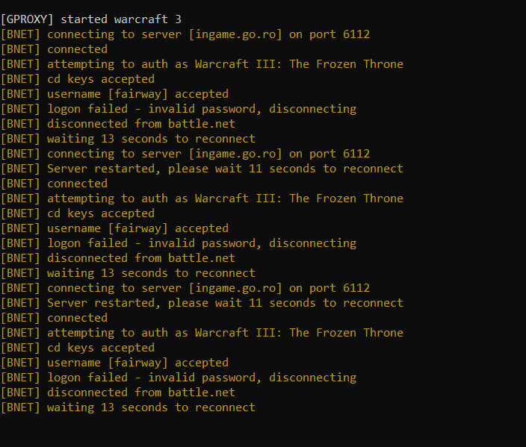Click the first "[BNET] connected" line
Screen dimensions: 526x447
(x=54, y=49)
